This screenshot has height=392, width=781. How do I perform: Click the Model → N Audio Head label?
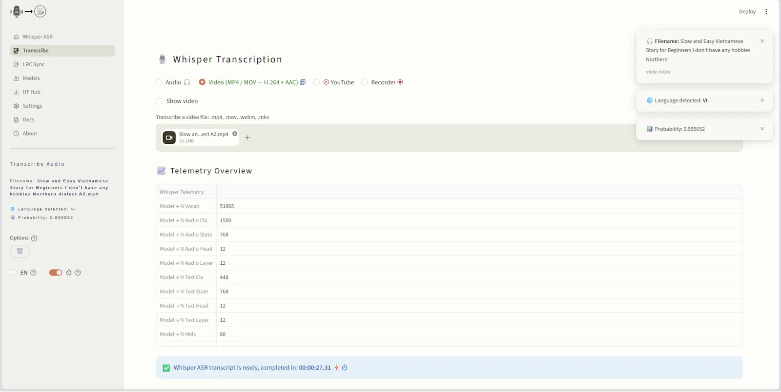(186, 249)
